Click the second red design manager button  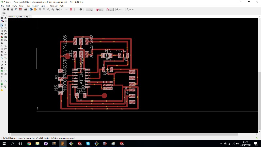click(x=110, y=9)
